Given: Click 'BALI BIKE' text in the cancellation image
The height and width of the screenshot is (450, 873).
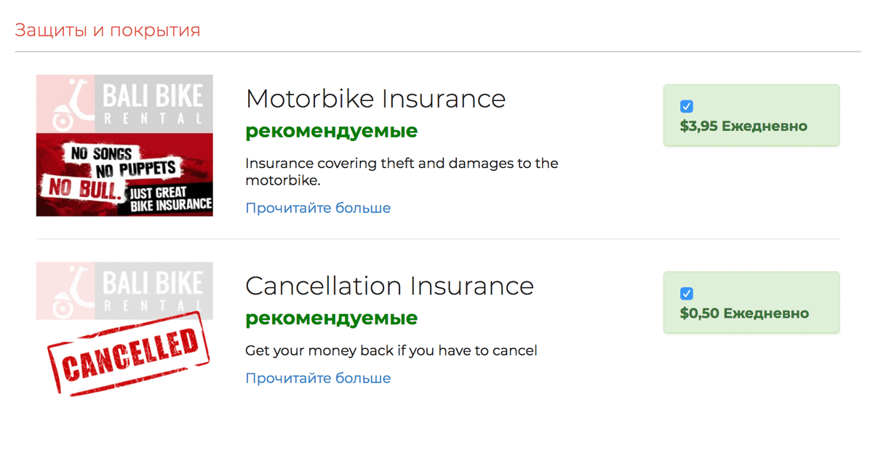Looking at the screenshot, I should 153,284.
